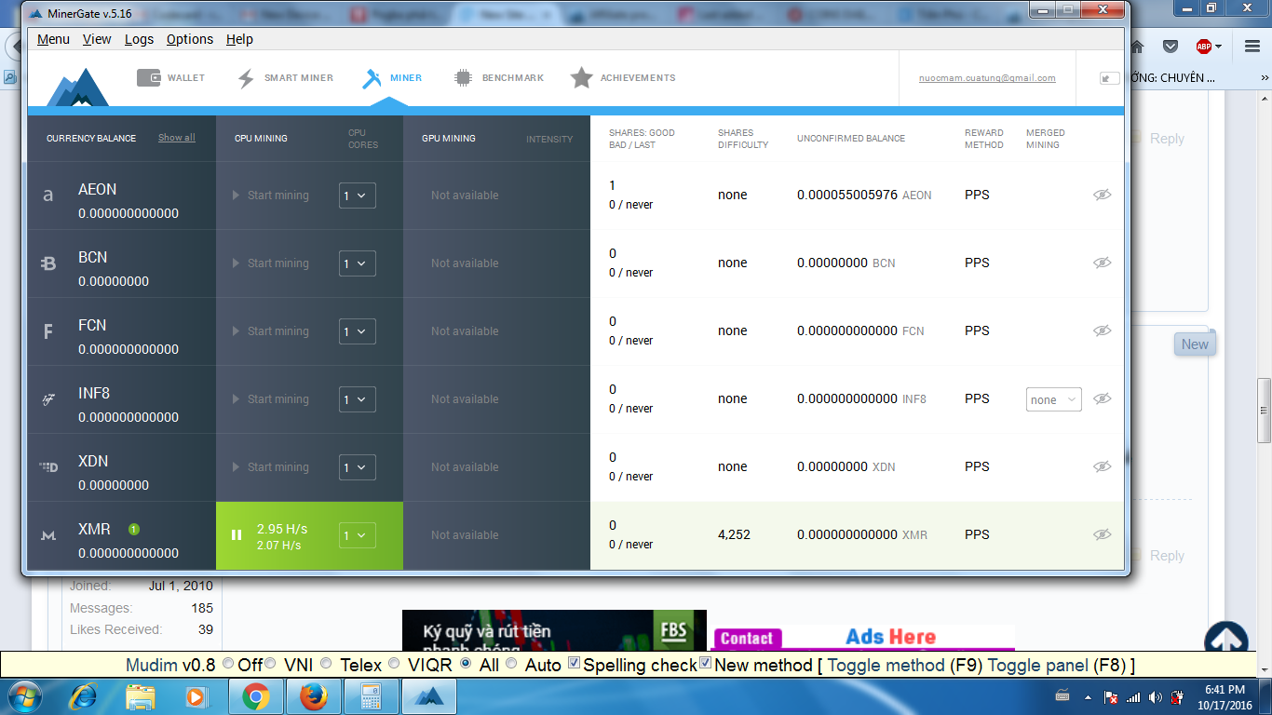Open the Windows Start menu
Viewport: 1272px width, 715px height.
(24, 696)
